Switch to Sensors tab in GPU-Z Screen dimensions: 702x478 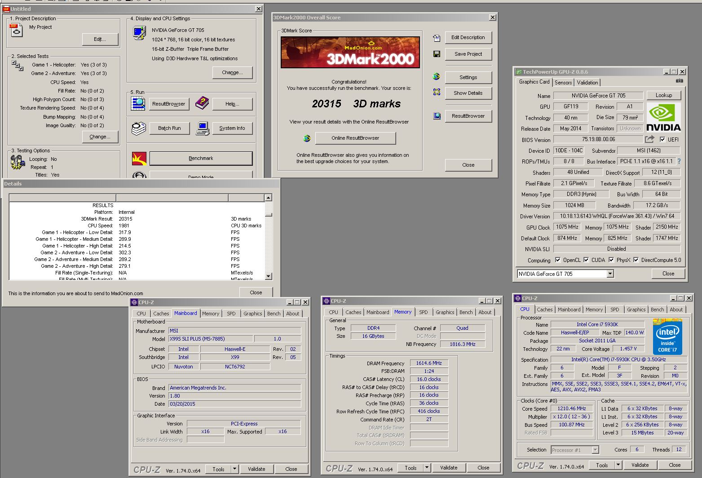click(563, 83)
